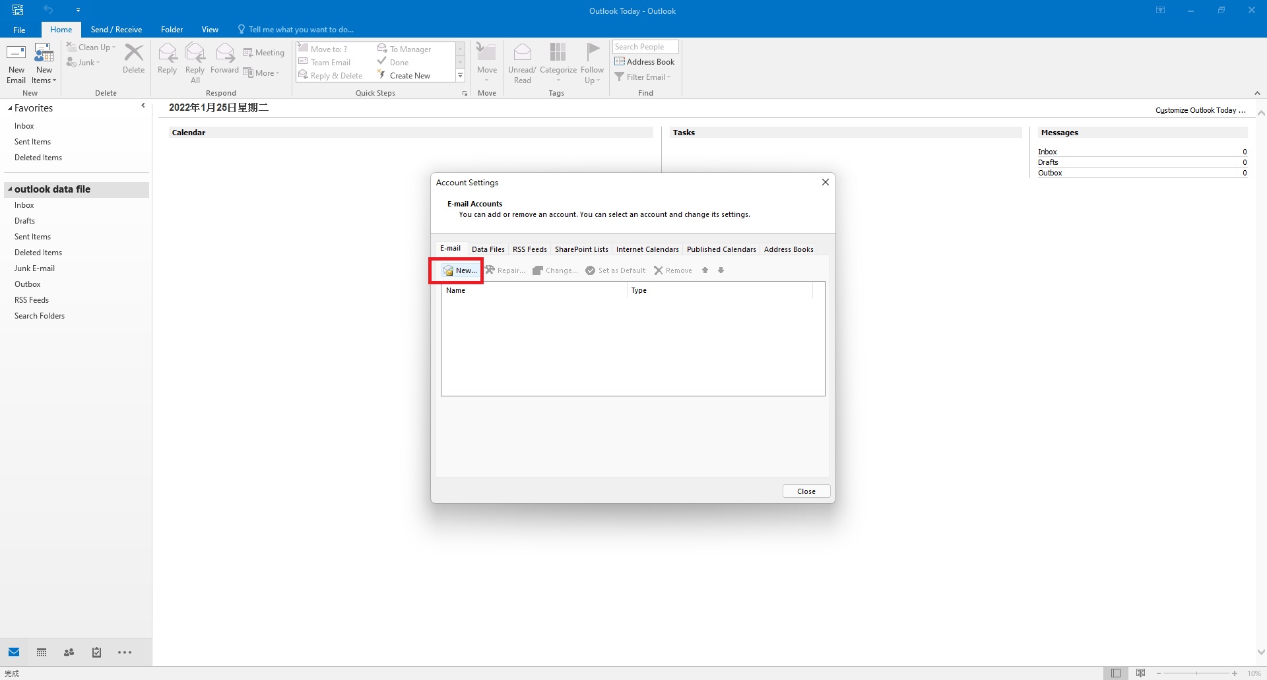The image size is (1267, 680).
Task: Click the Meeting button in Respond group
Action: point(264,53)
